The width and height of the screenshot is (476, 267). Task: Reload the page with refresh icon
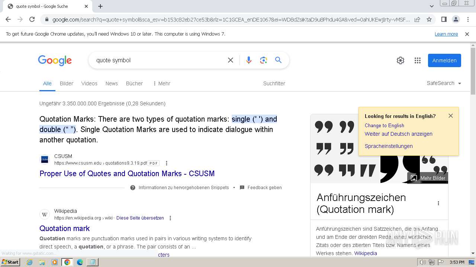tap(32, 19)
